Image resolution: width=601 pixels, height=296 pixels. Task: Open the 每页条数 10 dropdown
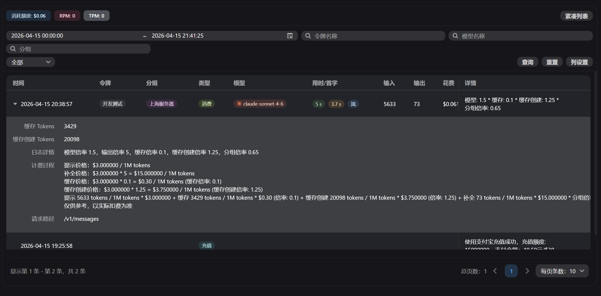(x=562, y=271)
